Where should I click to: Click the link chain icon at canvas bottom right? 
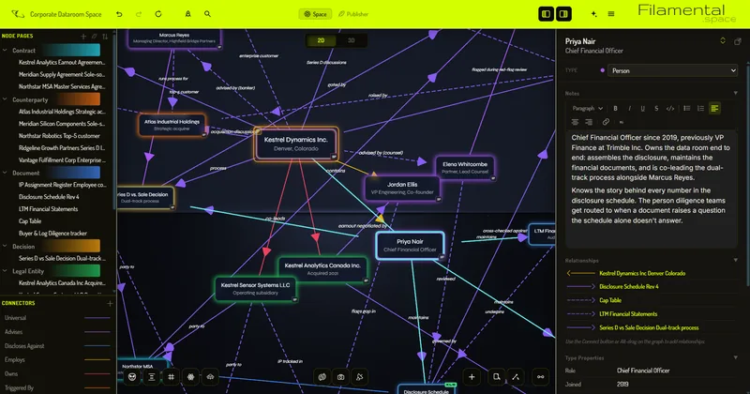pyautogui.click(x=541, y=377)
